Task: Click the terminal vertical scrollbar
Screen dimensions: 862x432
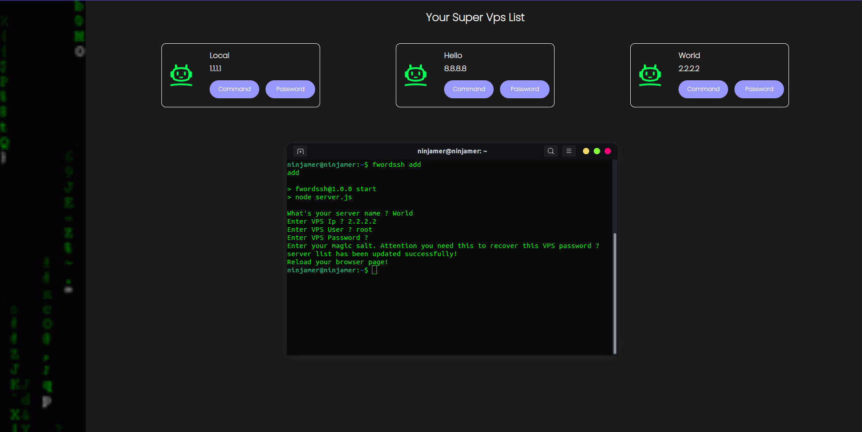Action: click(x=615, y=293)
